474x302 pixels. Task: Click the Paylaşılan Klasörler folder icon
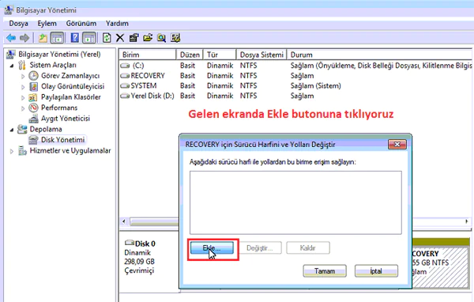(33, 97)
